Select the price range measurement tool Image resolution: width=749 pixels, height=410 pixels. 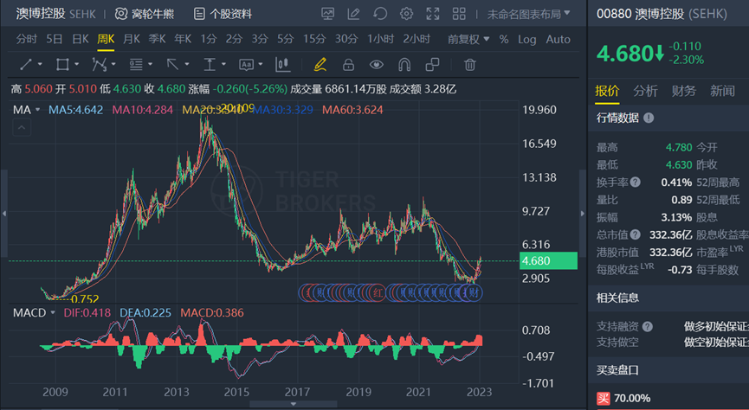(x=210, y=64)
